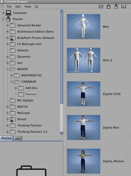
Task: Select the Thinking Particles label
Action: coord(29,125)
